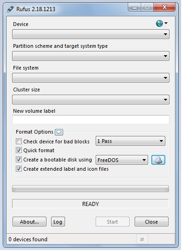
Task: Click the Start button
Action: [112, 222]
